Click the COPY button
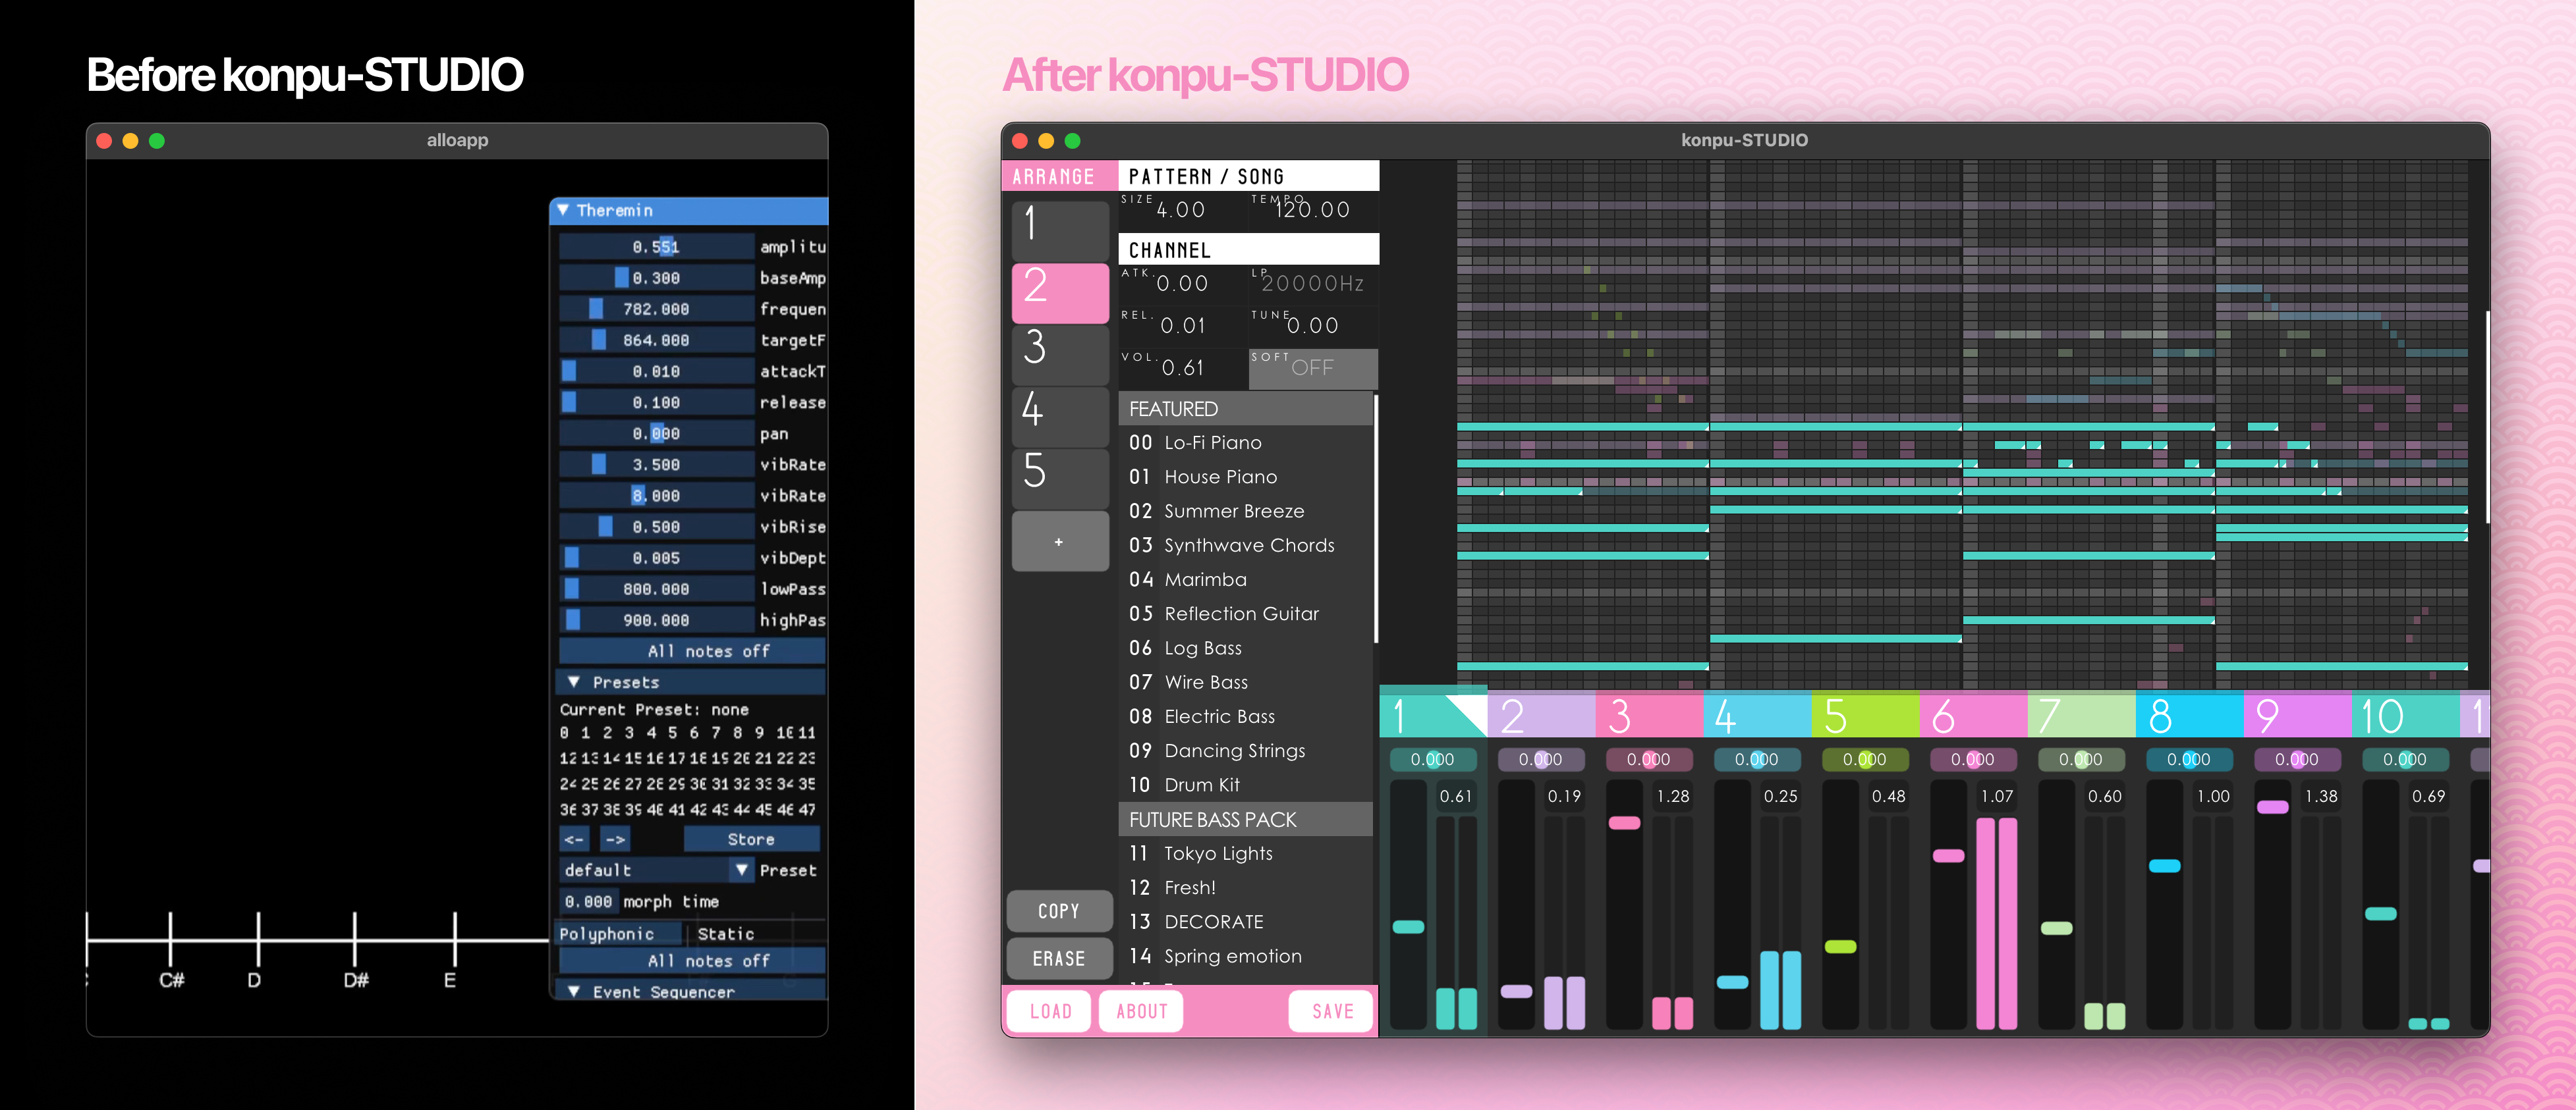 pos(1059,911)
